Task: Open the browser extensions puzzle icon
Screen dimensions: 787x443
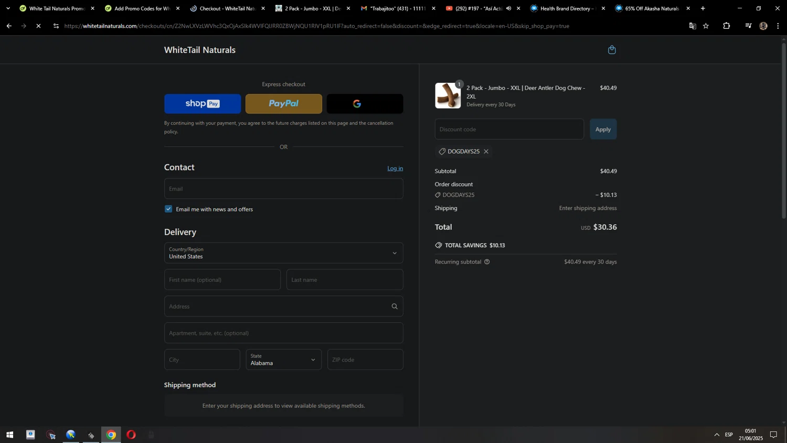Action: coord(727,26)
